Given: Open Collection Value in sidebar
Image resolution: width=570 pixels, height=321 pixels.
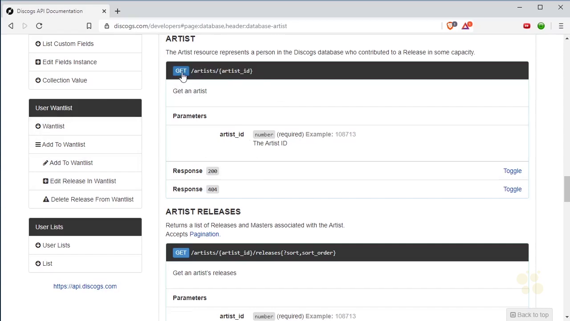Looking at the screenshot, I should [85, 80].
